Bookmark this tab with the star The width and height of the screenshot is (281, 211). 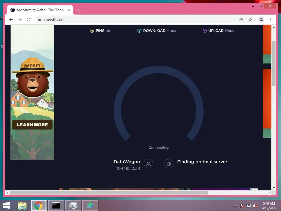[250, 20]
